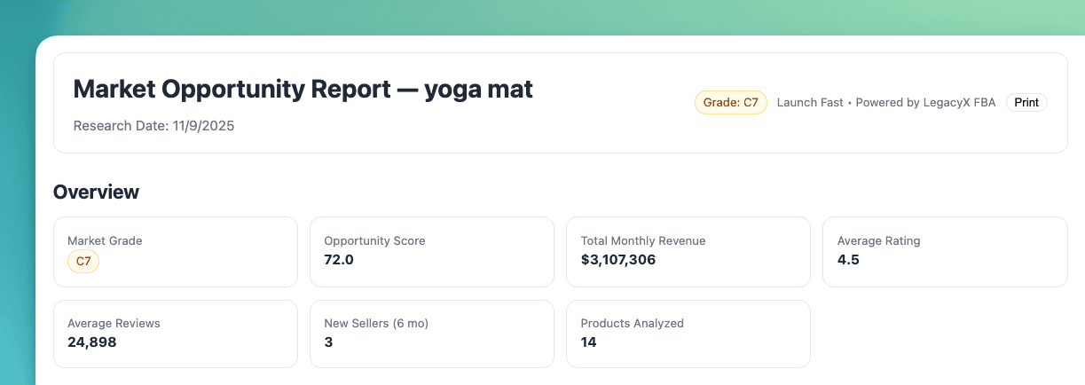Screen dimensions: 1085x385
Task: Click the Opportunity Score label
Action: click(x=374, y=240)
